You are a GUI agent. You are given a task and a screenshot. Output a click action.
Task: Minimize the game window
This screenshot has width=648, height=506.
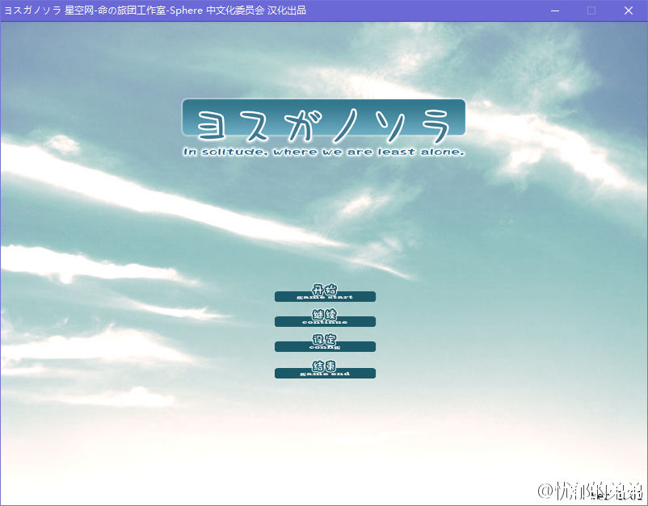point(555,10)
